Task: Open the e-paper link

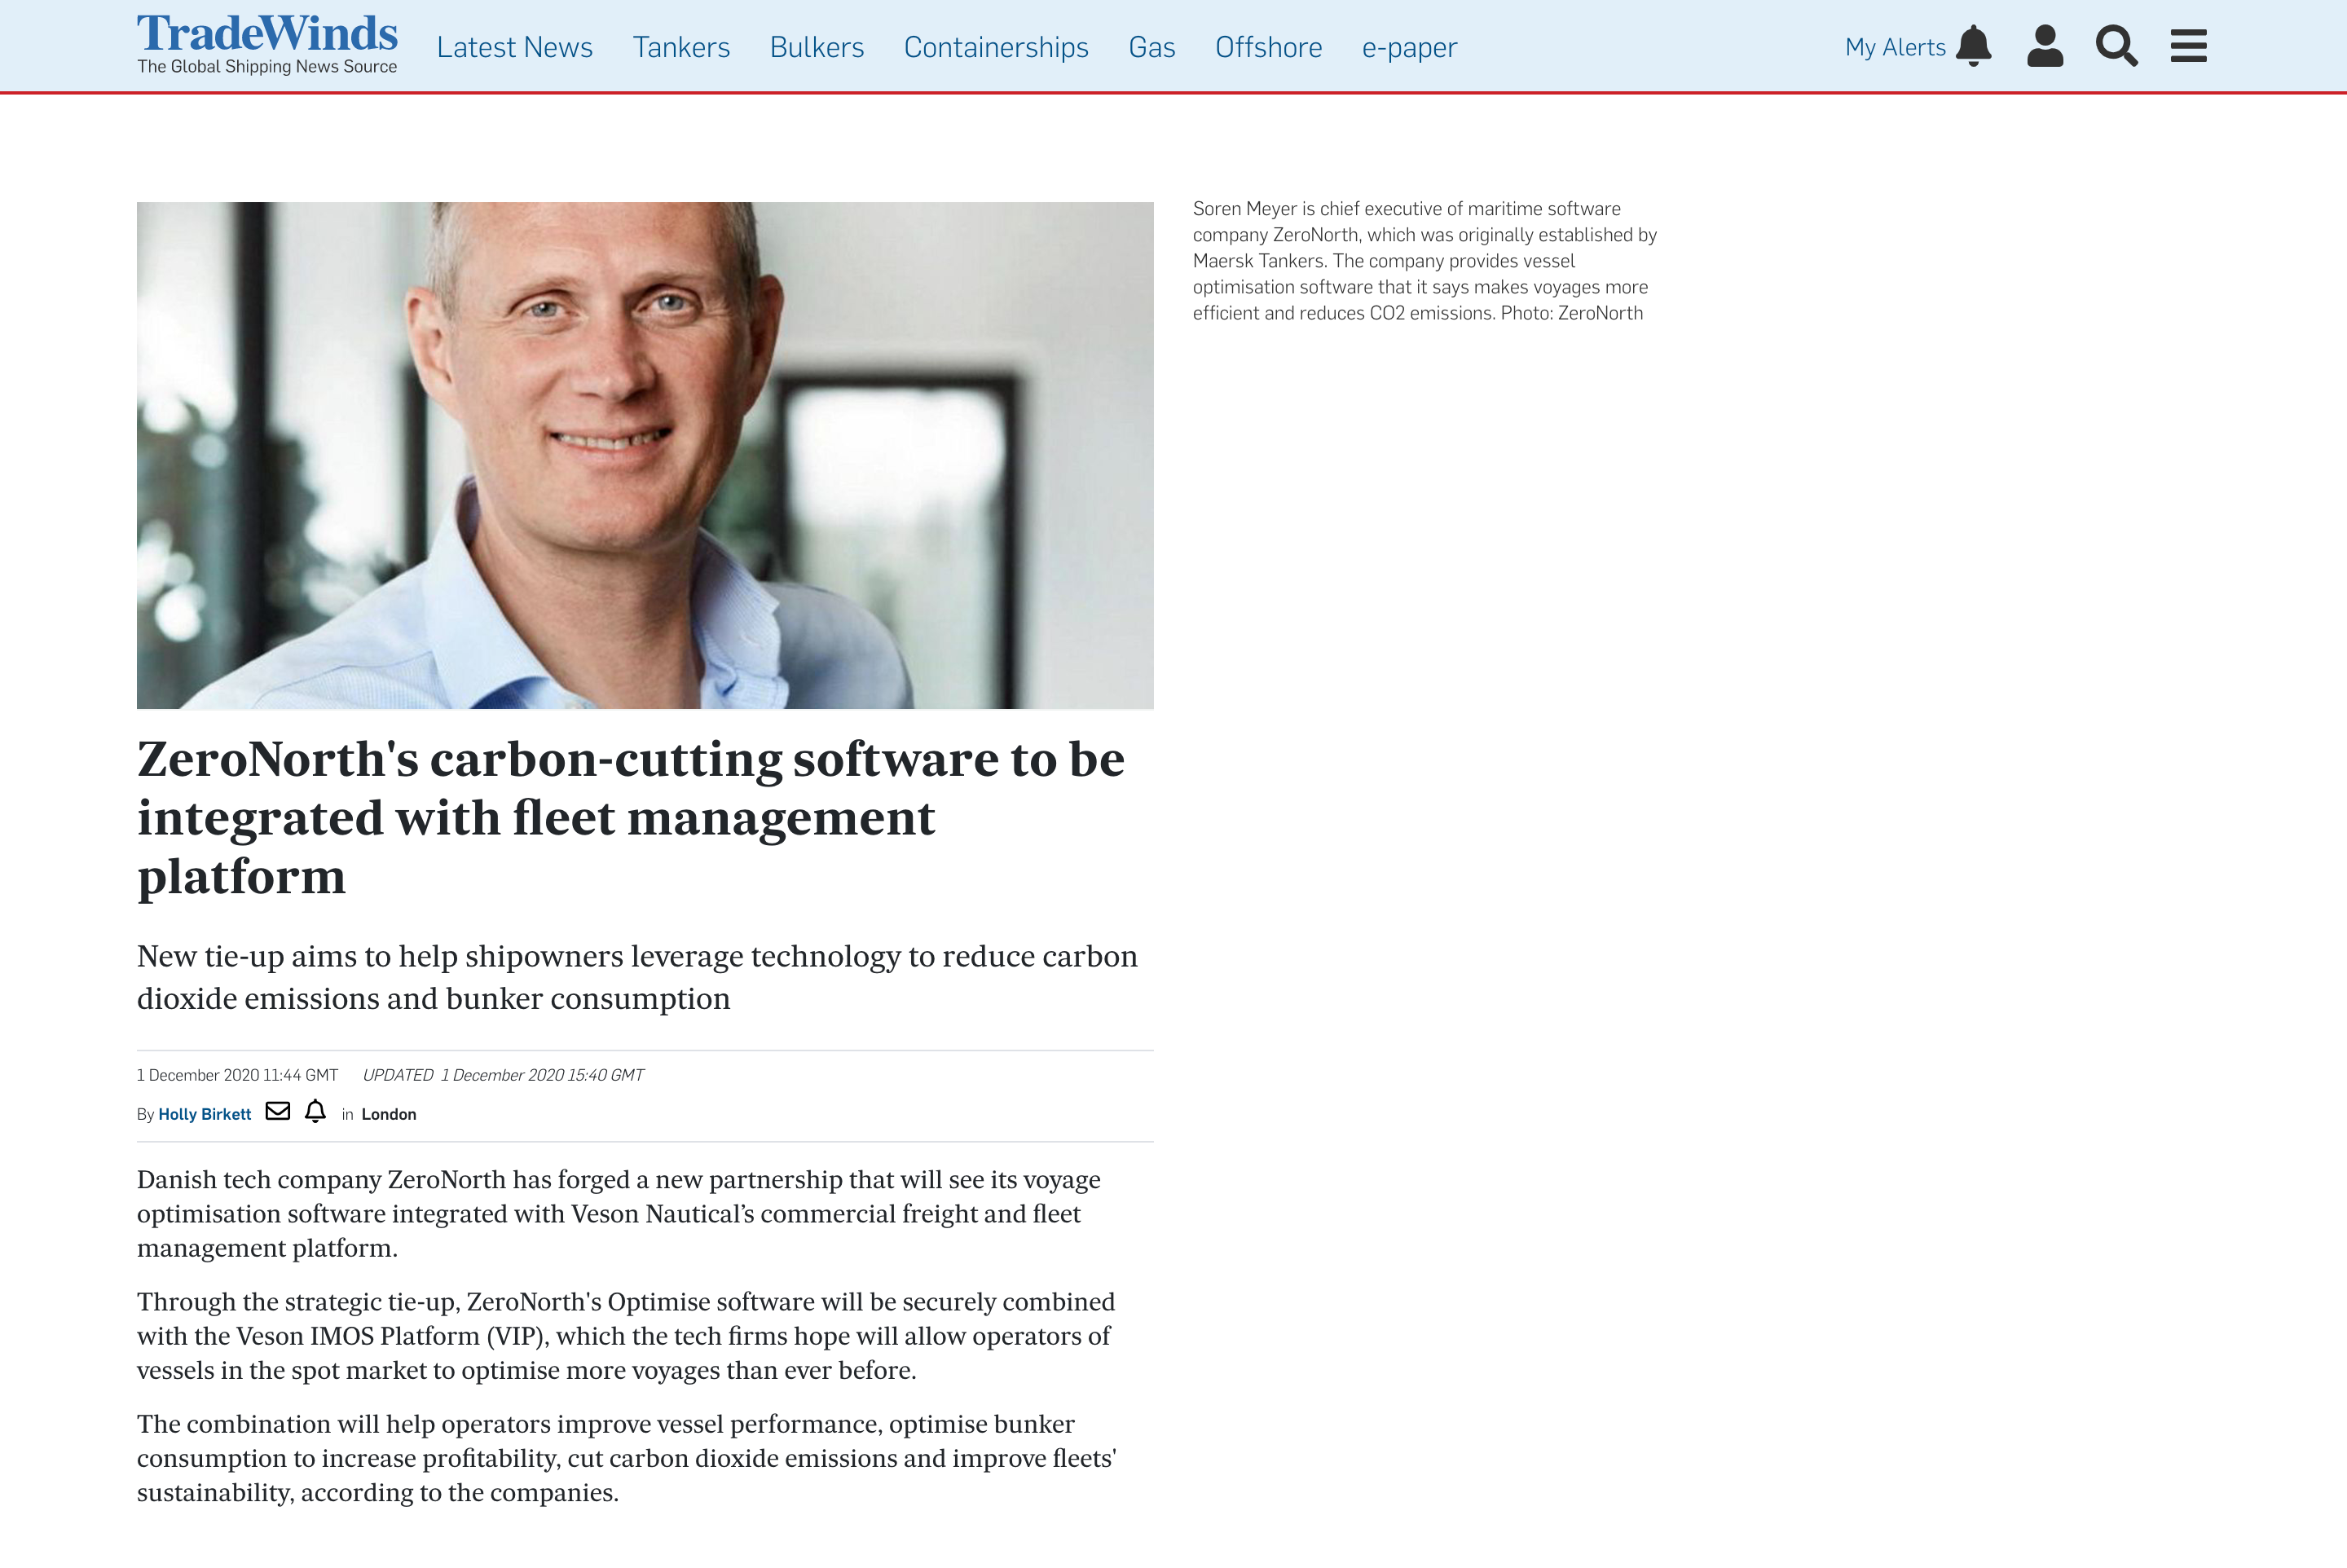Action: click(1409, 47)
